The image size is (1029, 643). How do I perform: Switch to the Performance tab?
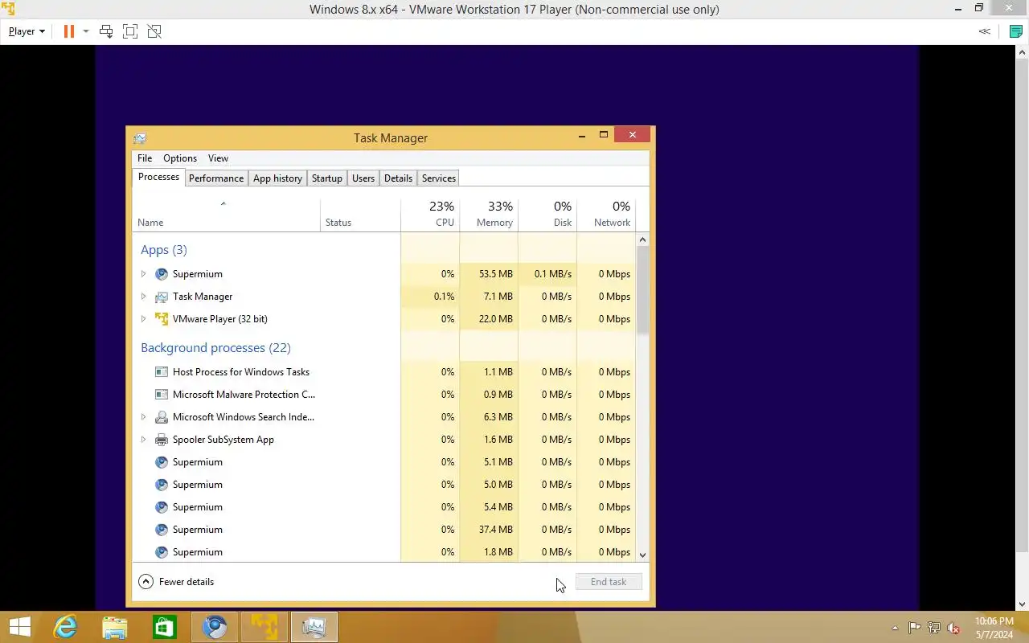pos(216,178)
